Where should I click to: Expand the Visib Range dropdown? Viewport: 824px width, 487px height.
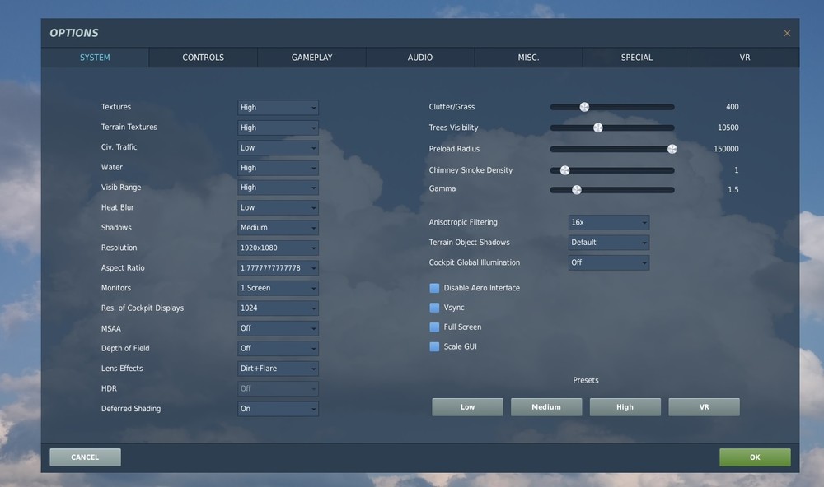coord(278,188)
